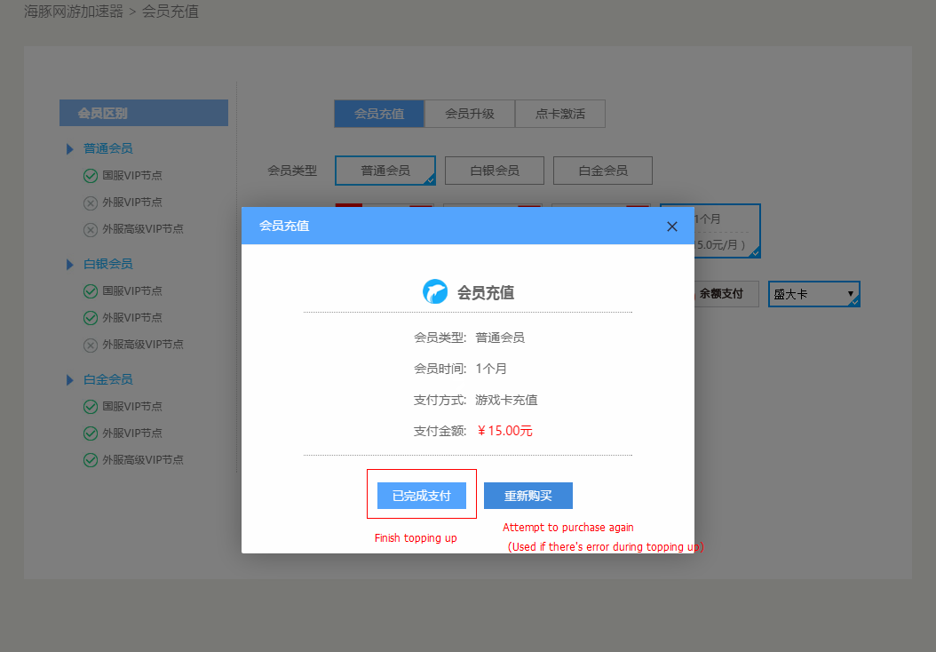Click cross icon for 外服VIP节点 under 普通会员
This screenshot has height=652, width=936.
coord(91,203)
